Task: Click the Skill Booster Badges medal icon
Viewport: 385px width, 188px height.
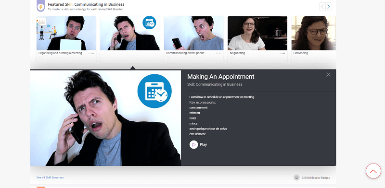Action: [x=296, y=178]
